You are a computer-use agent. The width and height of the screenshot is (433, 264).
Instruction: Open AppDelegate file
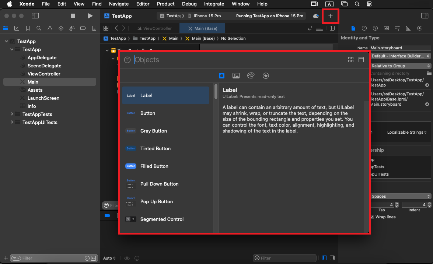(x=42, y=57)
